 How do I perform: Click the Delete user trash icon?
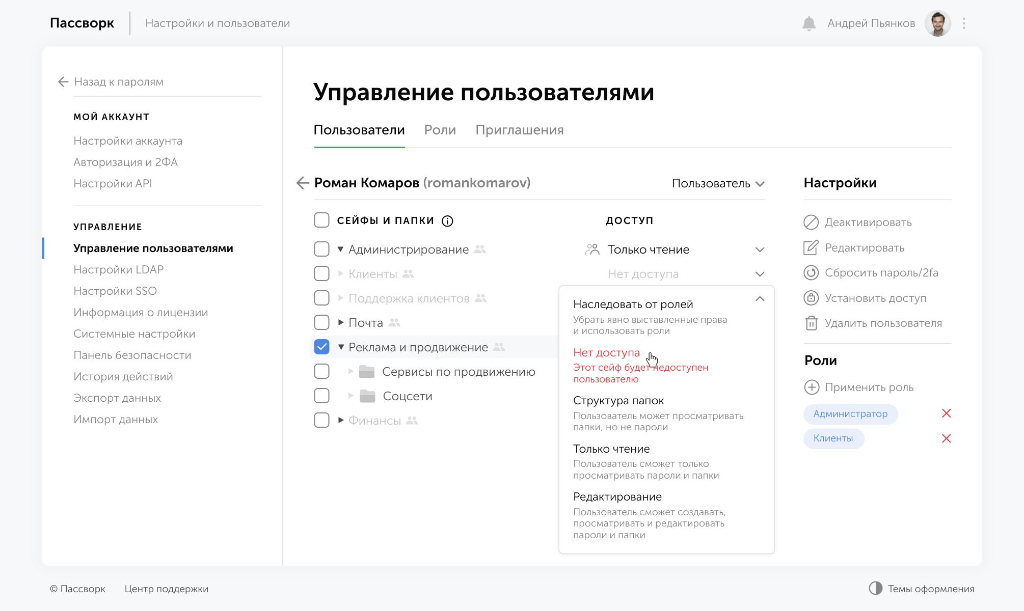[811, 323]
